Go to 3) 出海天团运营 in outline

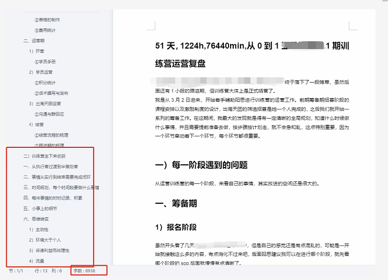(x=45, y=103)
